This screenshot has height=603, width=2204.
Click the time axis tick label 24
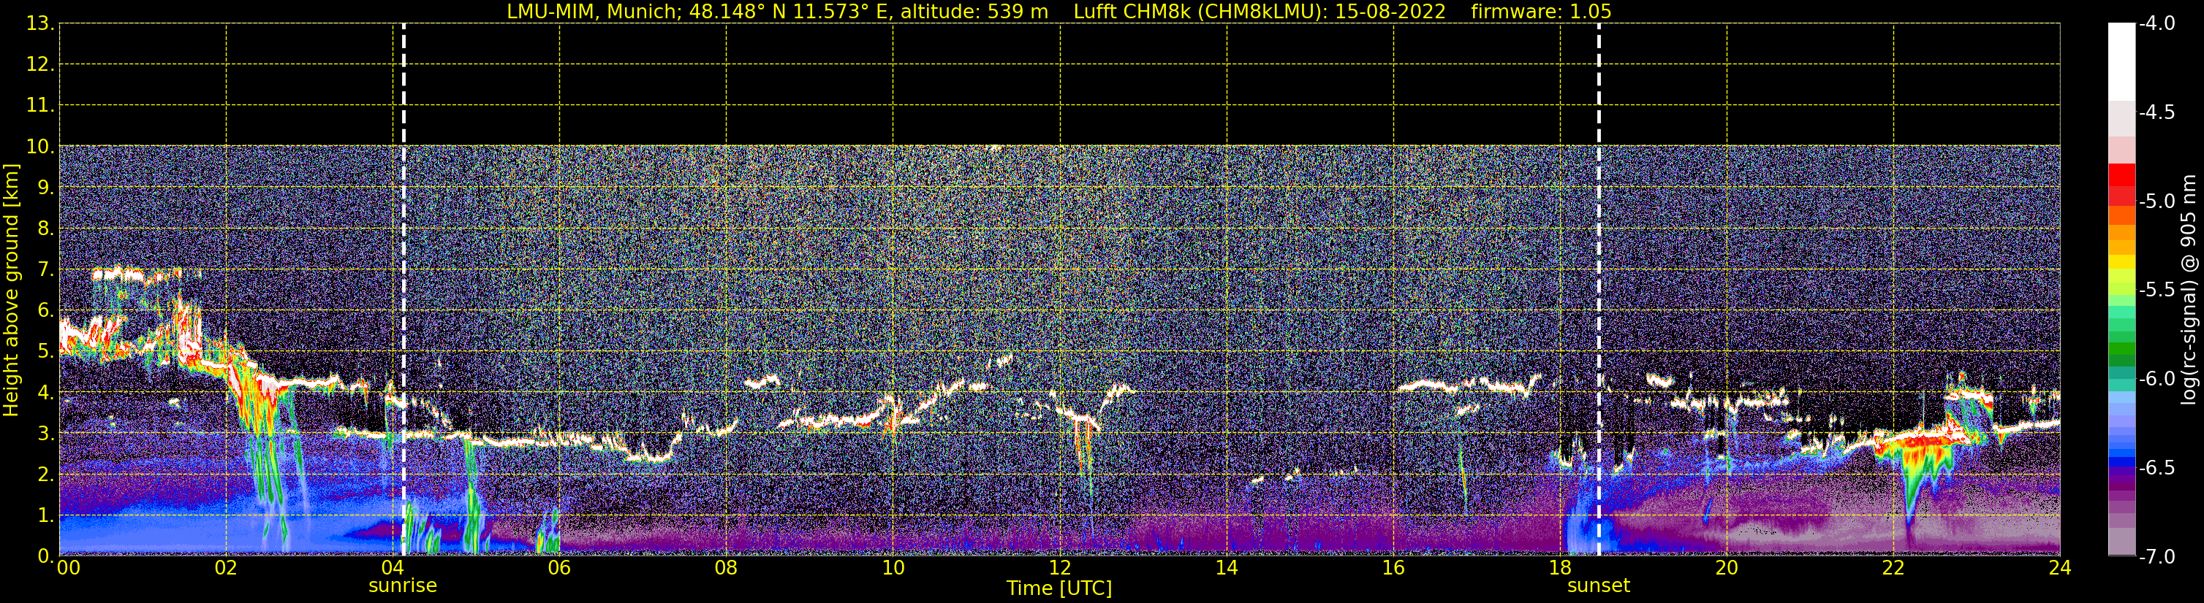click(2060, 568)
